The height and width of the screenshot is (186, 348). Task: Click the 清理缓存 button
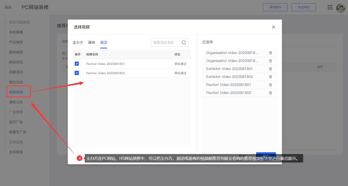coord(275,7)
